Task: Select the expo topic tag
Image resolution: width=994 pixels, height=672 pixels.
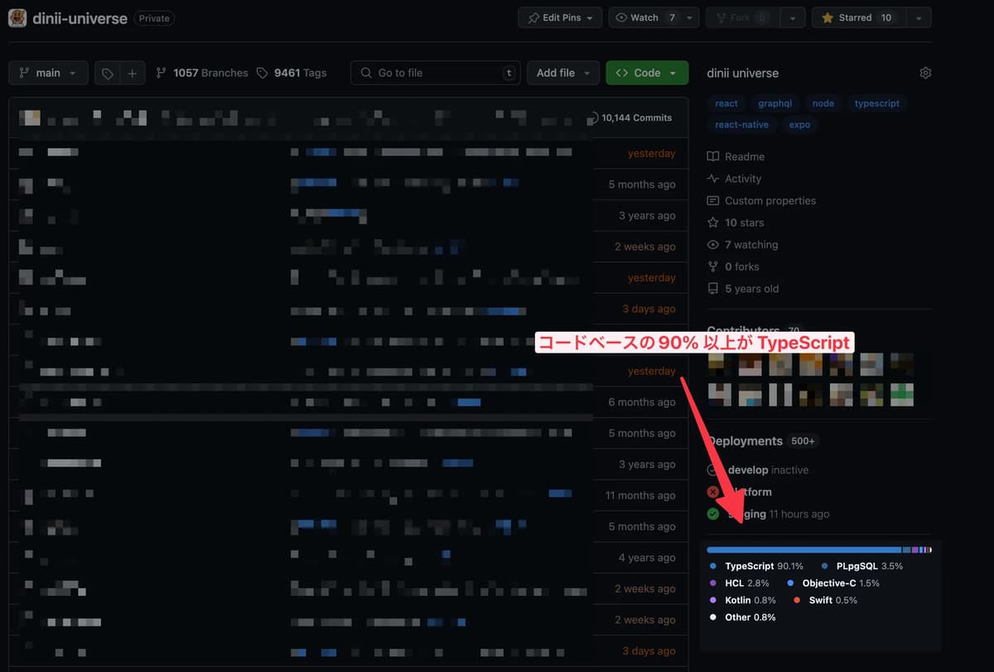Action: coord(799,125)
